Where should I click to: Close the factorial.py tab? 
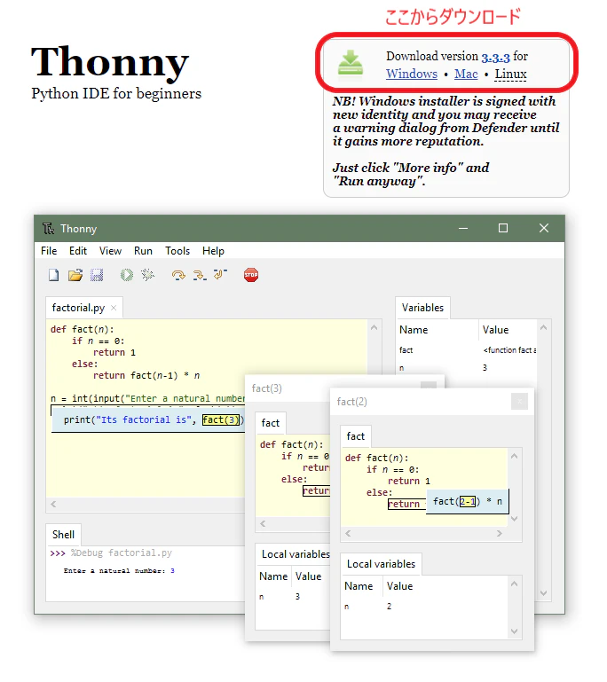tap(114, 308)
